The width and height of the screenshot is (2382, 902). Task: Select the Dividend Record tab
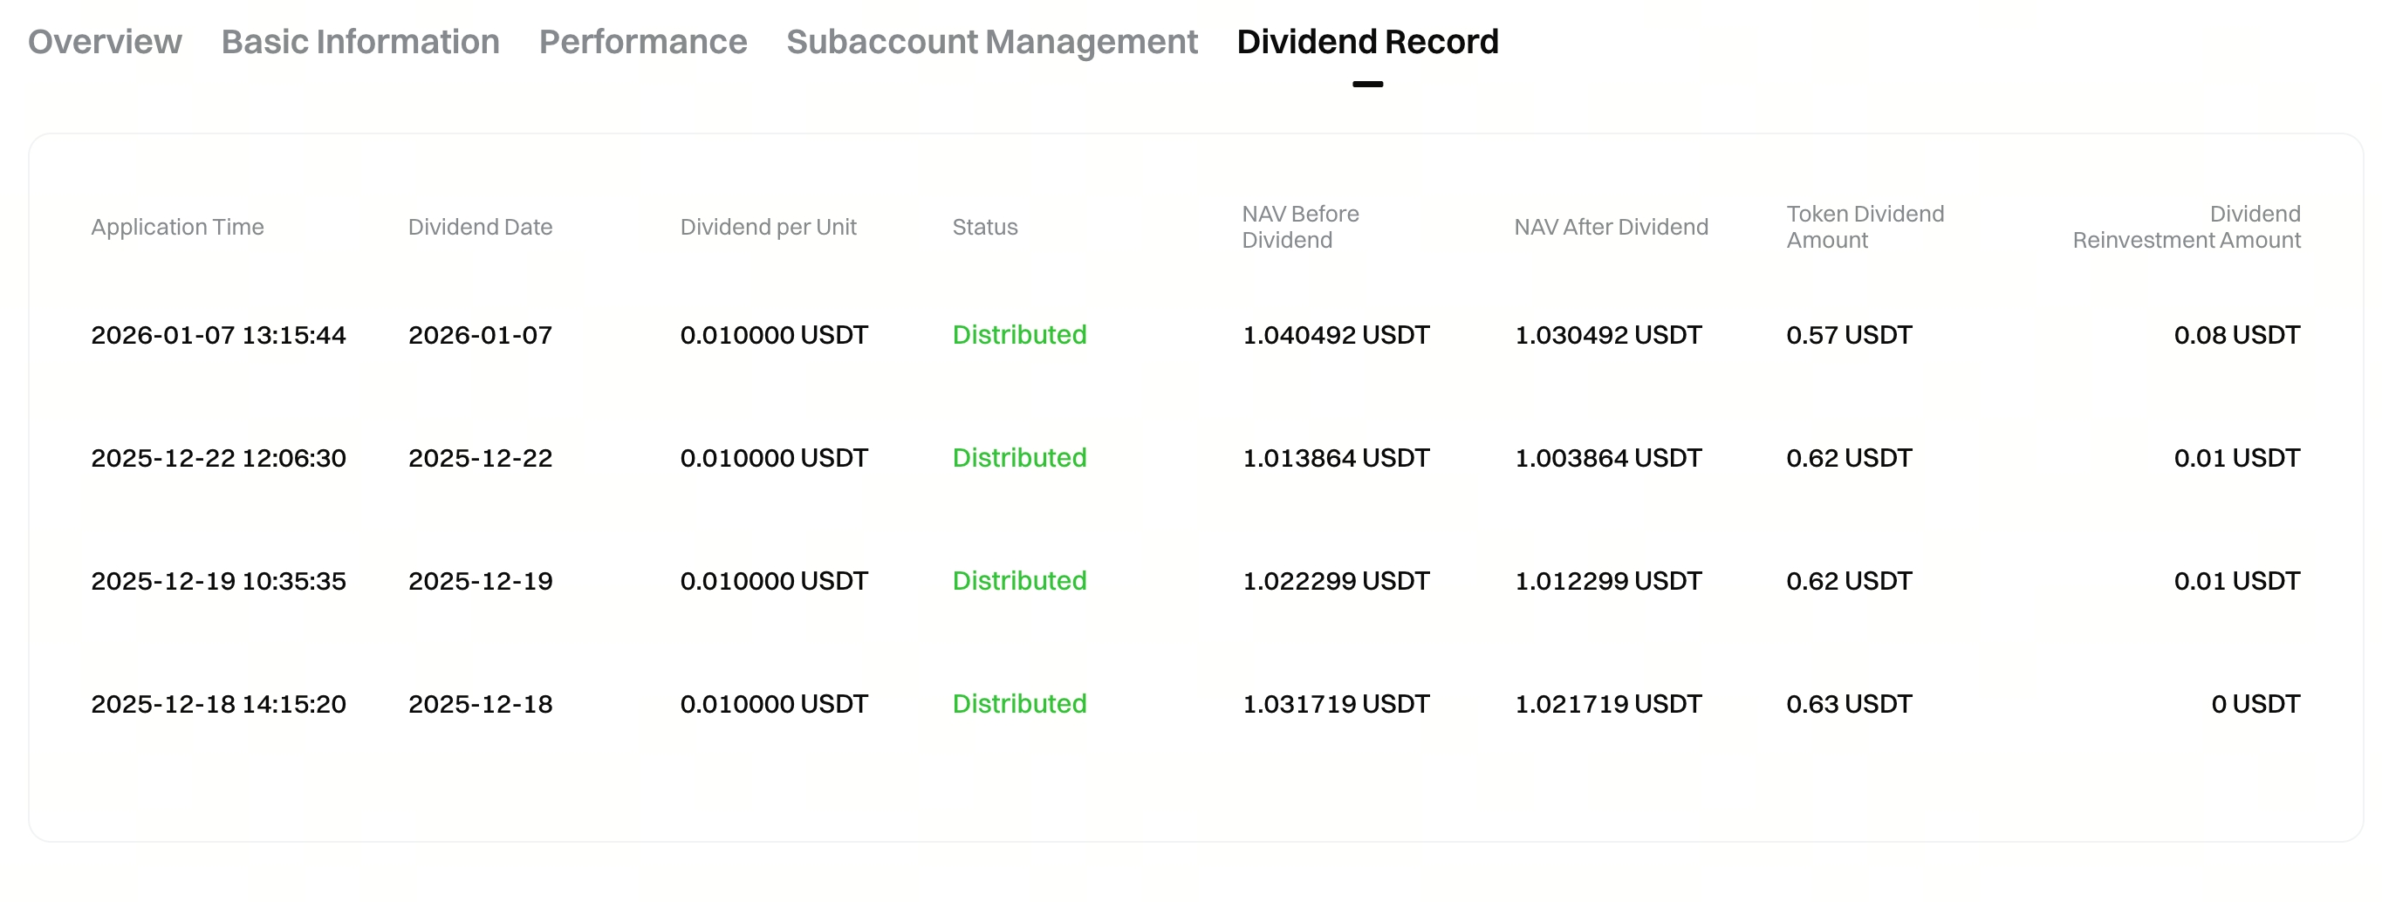point(1366,42)
